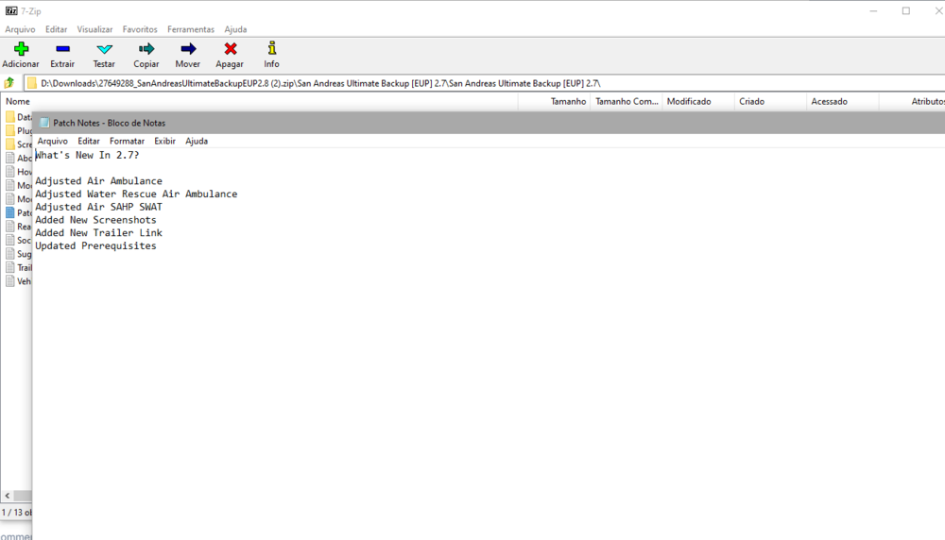Sort by the Criado column header
The height and width of the screenshot is (540, 945).
pyautogui.click(x=770, y=101)
